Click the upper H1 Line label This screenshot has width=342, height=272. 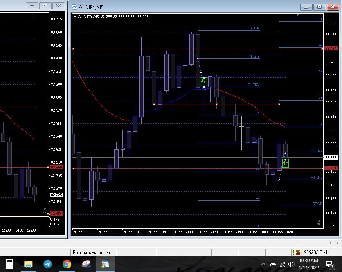pyautogui.click(x=253, y=56)
